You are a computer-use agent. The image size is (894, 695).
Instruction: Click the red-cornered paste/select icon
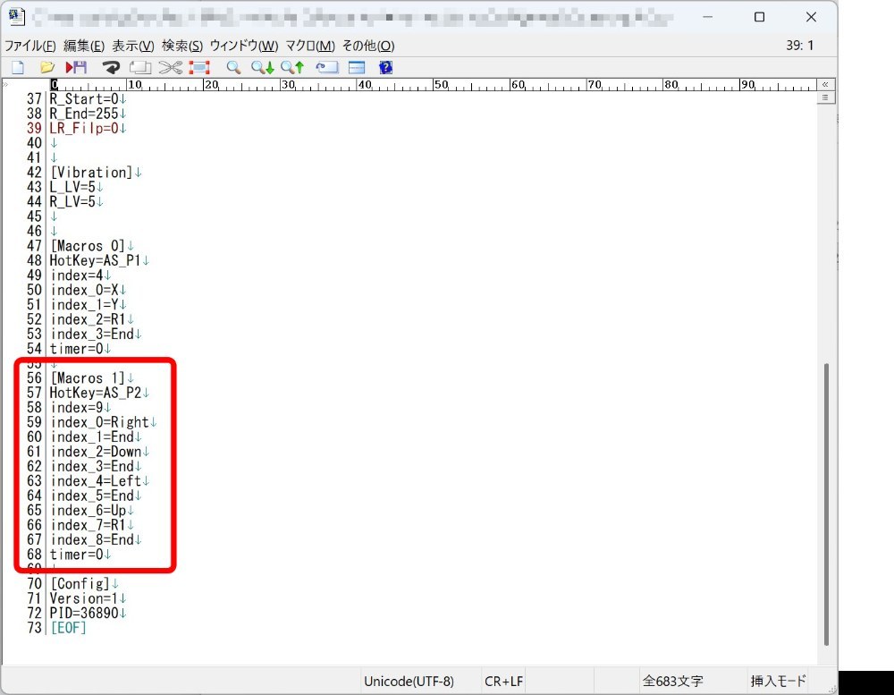(199, 68)
